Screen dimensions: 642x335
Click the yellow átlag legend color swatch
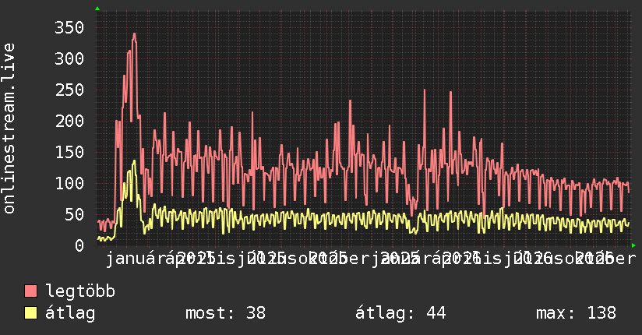tap(30, 312)
